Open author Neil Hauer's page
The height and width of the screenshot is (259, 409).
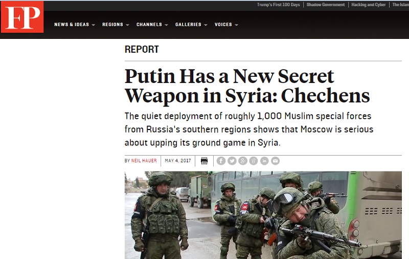[144, 161]
